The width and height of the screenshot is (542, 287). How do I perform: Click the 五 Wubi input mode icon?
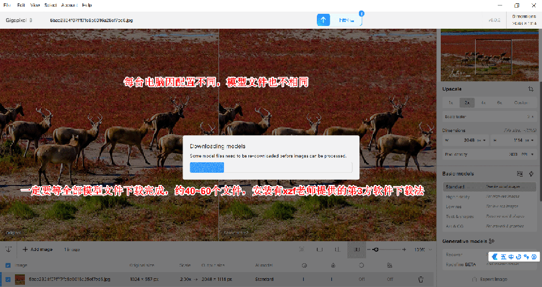[x=503, y=257]
